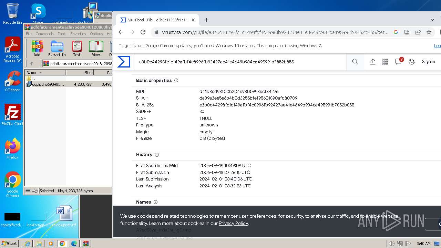Click the Chrome back arrow

[121, 32]
